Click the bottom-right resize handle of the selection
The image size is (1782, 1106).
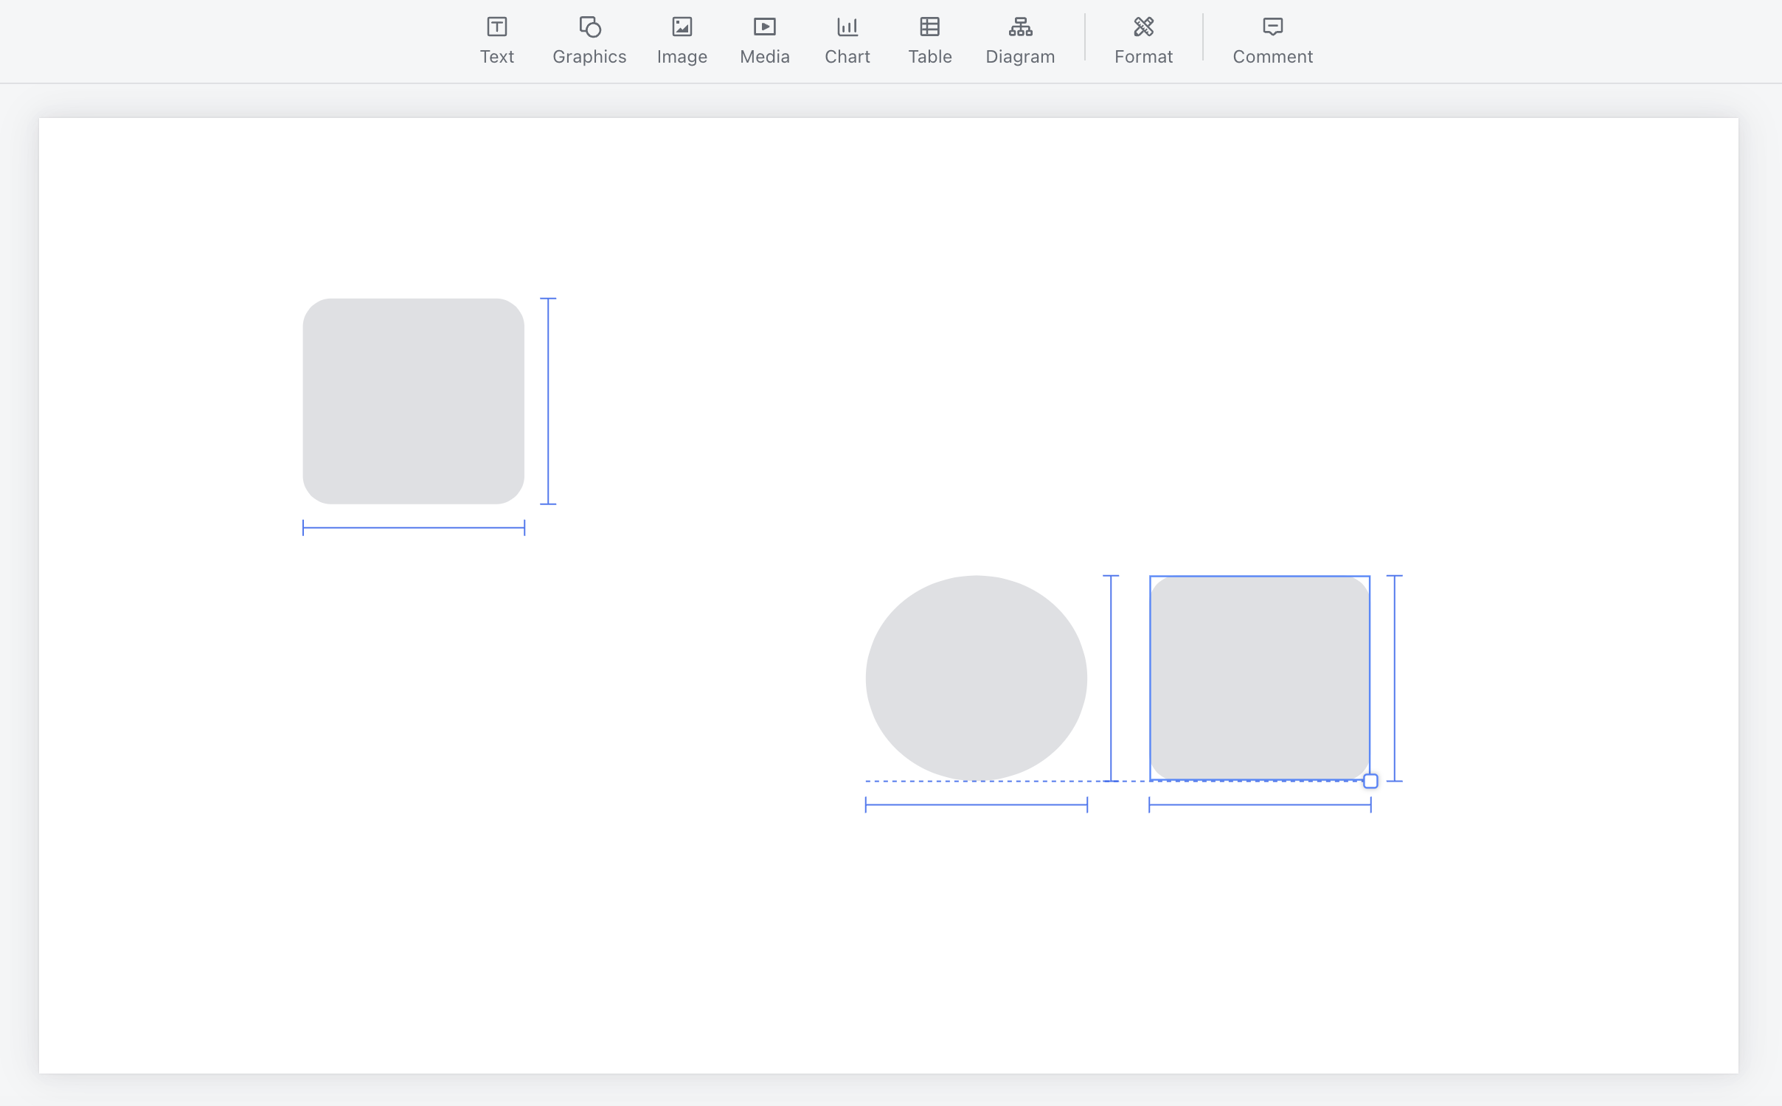tap(1371, 781)
